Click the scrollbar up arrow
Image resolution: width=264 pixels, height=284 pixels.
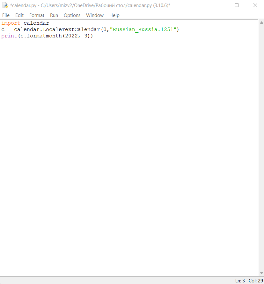coord(261,23)
